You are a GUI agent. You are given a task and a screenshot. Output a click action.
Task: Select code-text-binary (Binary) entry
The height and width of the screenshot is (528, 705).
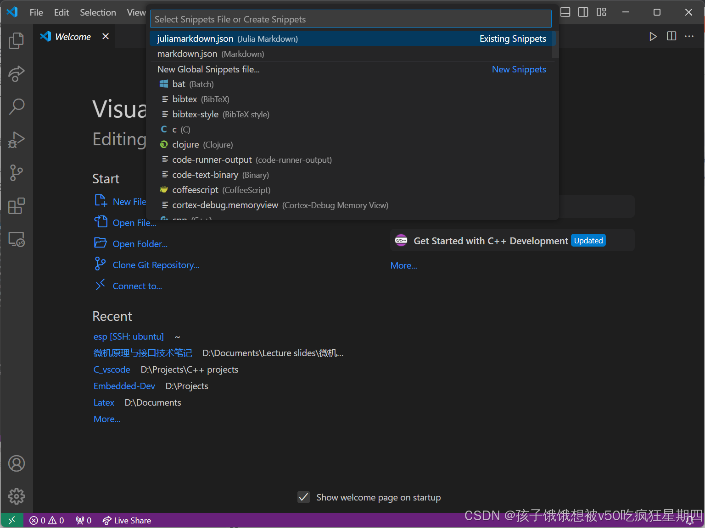(352, 175)
